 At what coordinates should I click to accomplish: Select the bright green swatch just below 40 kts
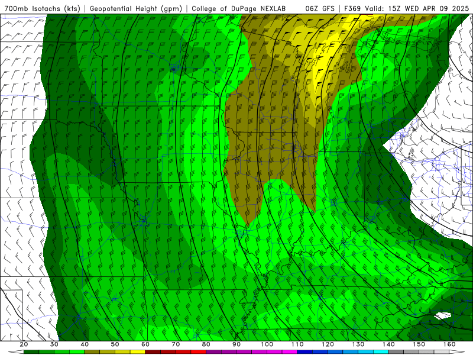click(x=77, y=352)
